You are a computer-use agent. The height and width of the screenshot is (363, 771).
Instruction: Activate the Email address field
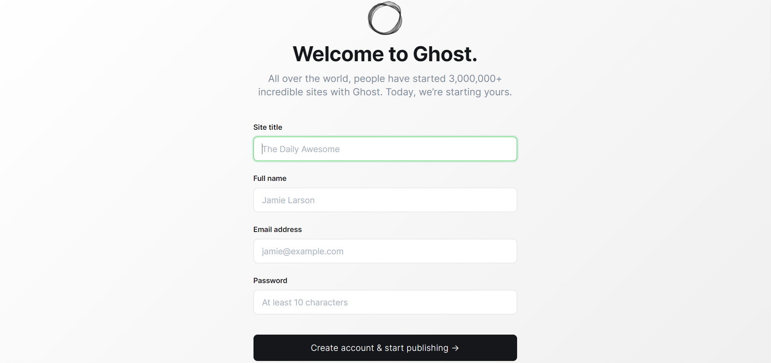(385, 251)
